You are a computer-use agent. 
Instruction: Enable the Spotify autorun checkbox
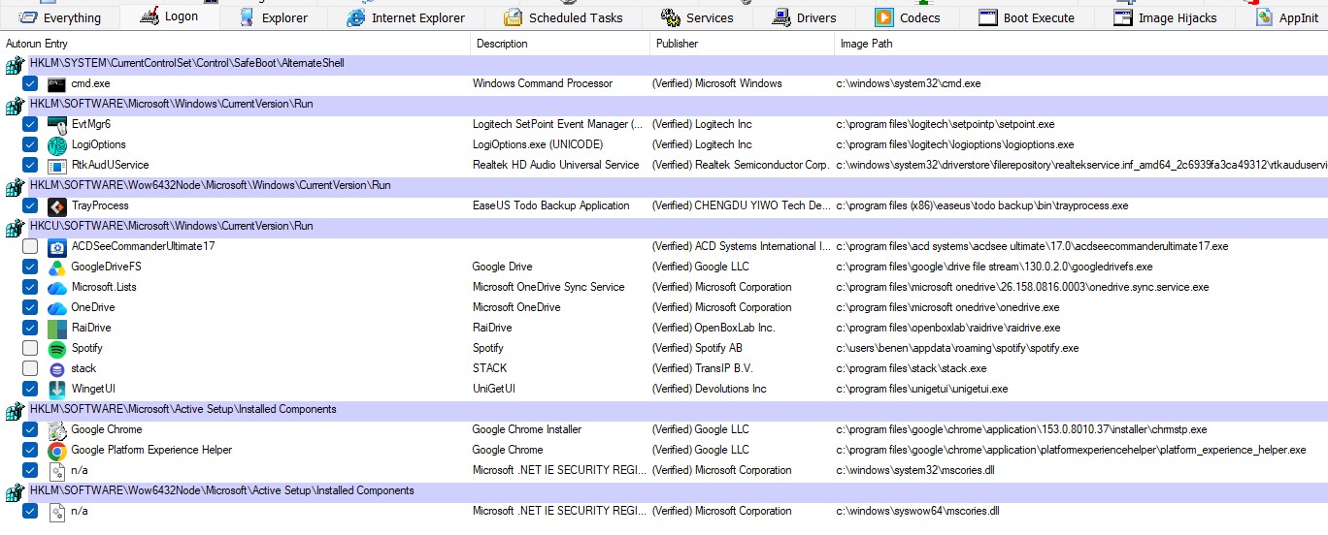[x=30, y=348]
